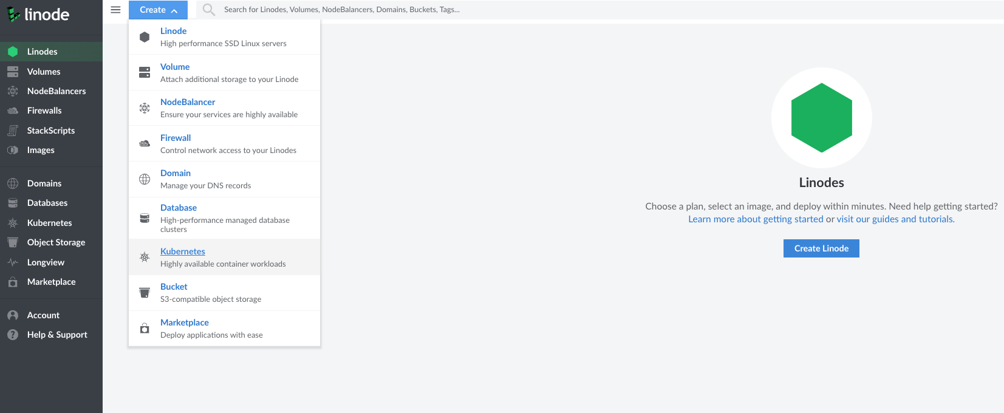
Task: Click the Volumes icon in sidebar
Action: (x=13, y=72)
